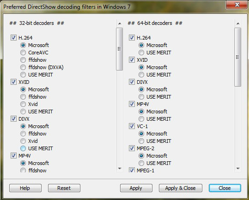Uncheck the 32-bit MP4V checkbox
249x200 pixels.
click(13, 156)
